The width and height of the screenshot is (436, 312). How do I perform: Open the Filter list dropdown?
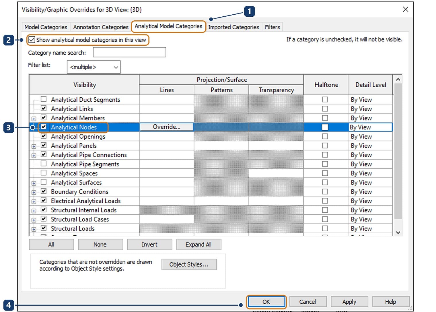click(x=94, y=67)
